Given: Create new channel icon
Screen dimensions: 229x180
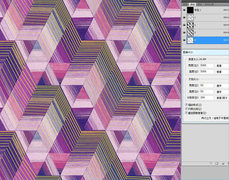Looking at the screenshot, I should (223, 163).
